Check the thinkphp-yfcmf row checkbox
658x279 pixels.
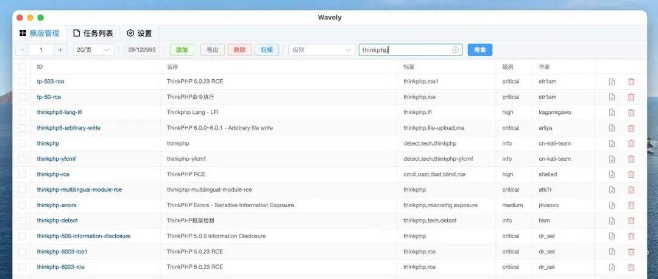(x=23, y=159)
